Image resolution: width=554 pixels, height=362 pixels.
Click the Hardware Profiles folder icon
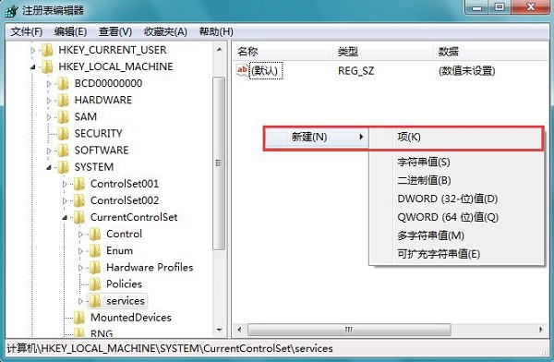(95, 268)
